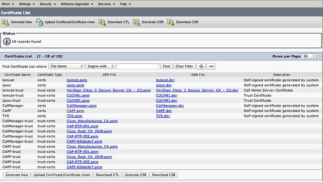323x182 pixels.
Task: Open CUCM91.der in ipsec-trust row
Action: click(x=166, y=101)
